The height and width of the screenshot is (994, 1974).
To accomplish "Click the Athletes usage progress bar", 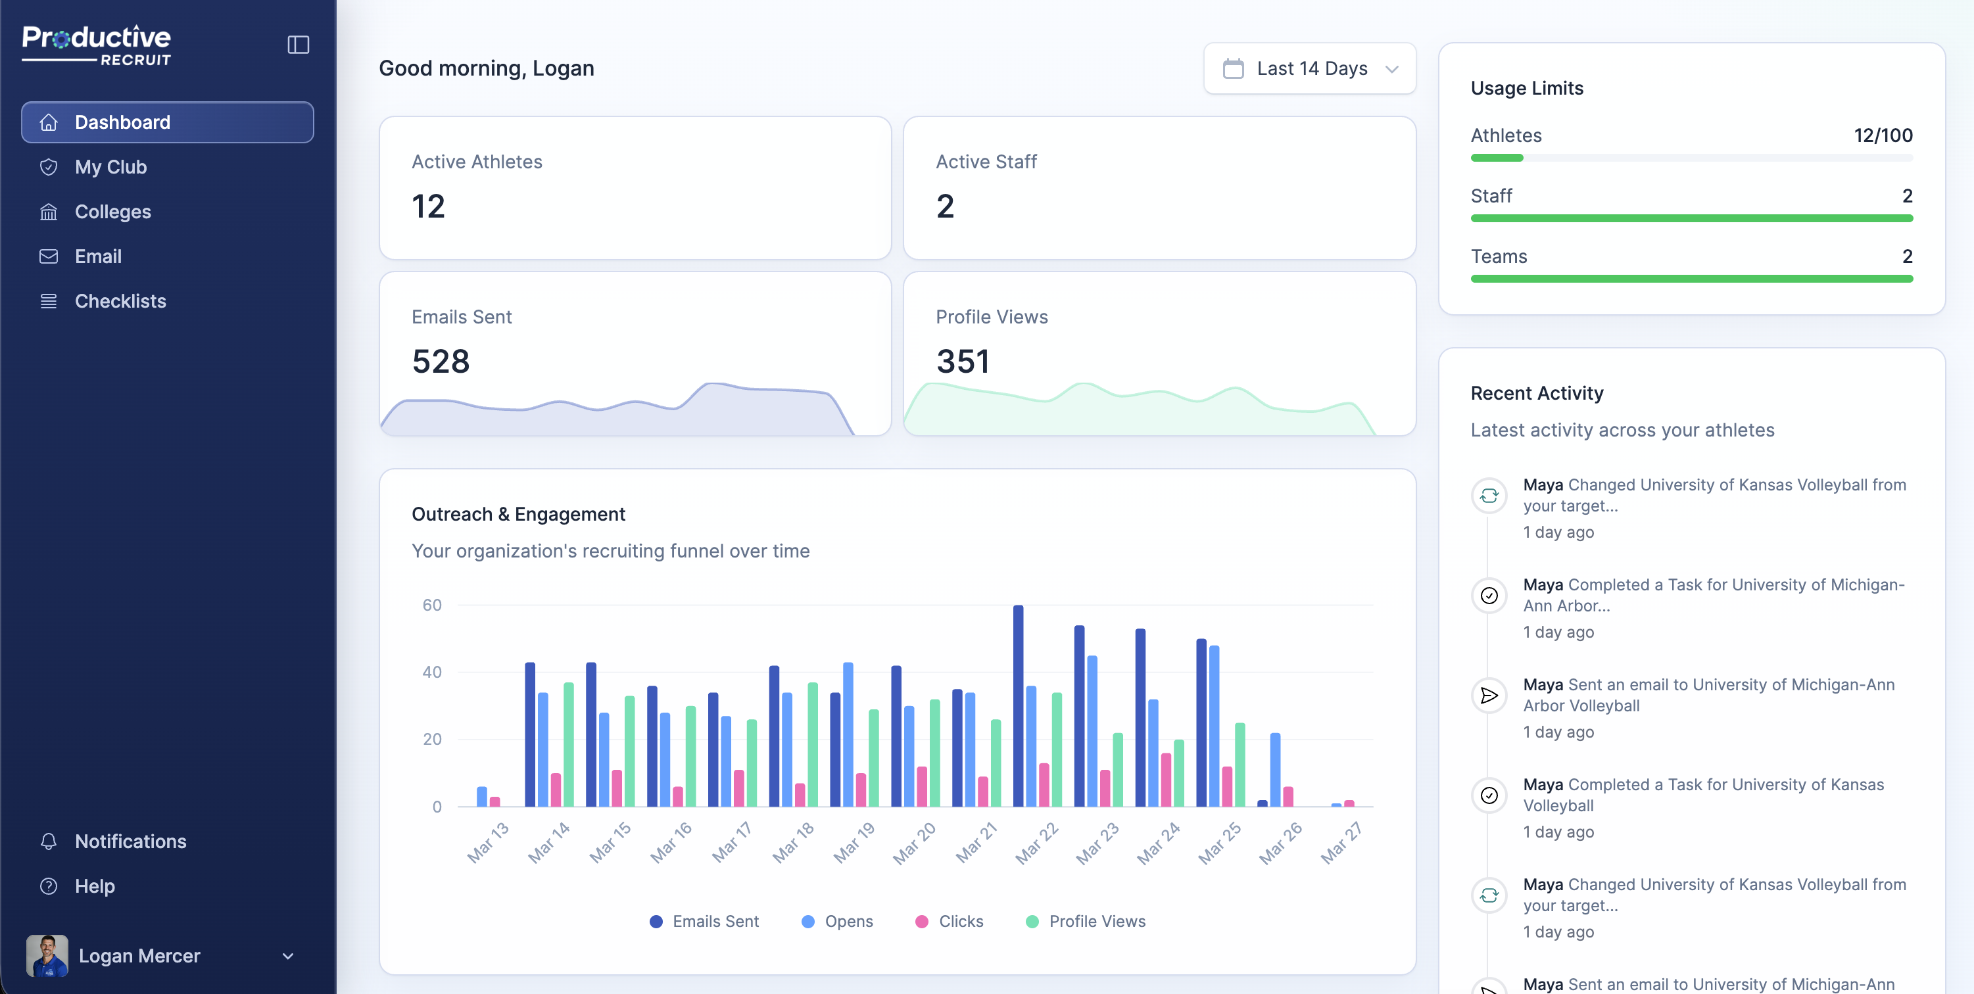I will (x=1691, y=158).
